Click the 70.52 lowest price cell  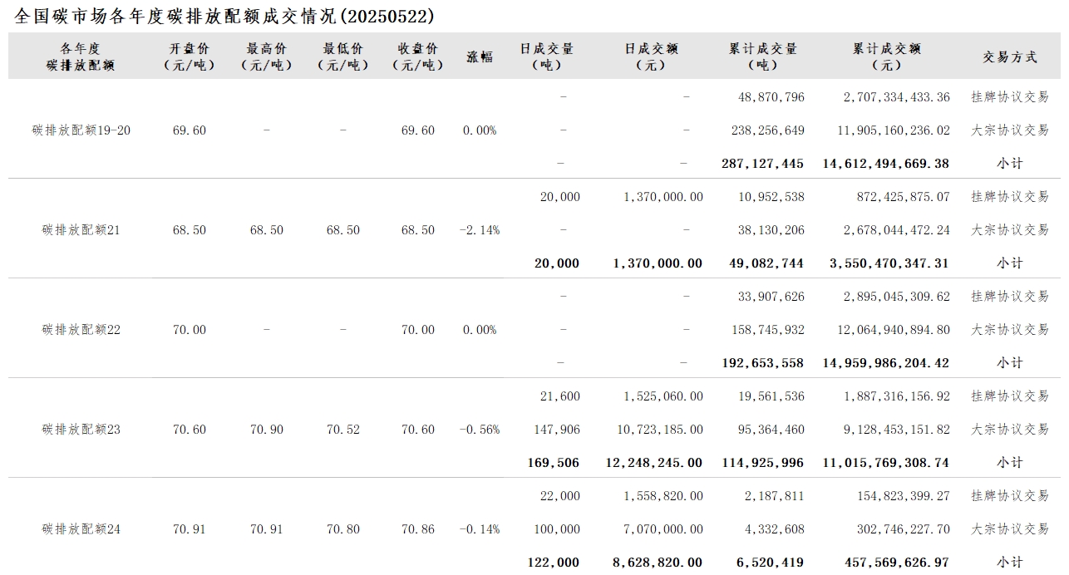[x=343, y=430]
